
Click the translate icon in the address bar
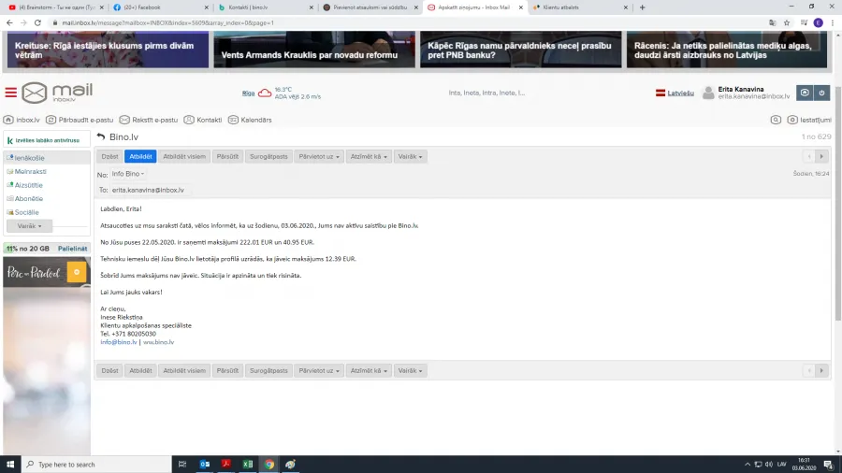click(772, 22)
